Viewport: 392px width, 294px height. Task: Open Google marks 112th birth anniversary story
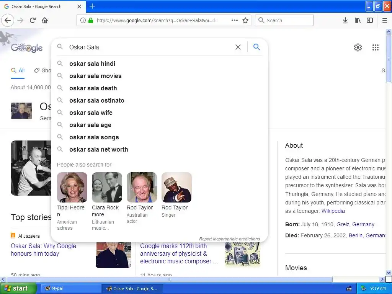point(179,253)
